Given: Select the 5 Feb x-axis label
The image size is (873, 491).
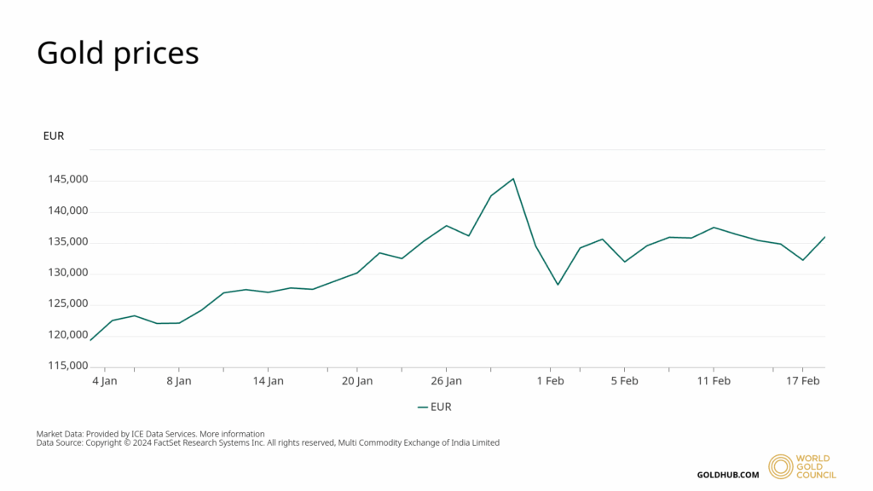Looking at the screenshot, I should [x=624, y=381].
